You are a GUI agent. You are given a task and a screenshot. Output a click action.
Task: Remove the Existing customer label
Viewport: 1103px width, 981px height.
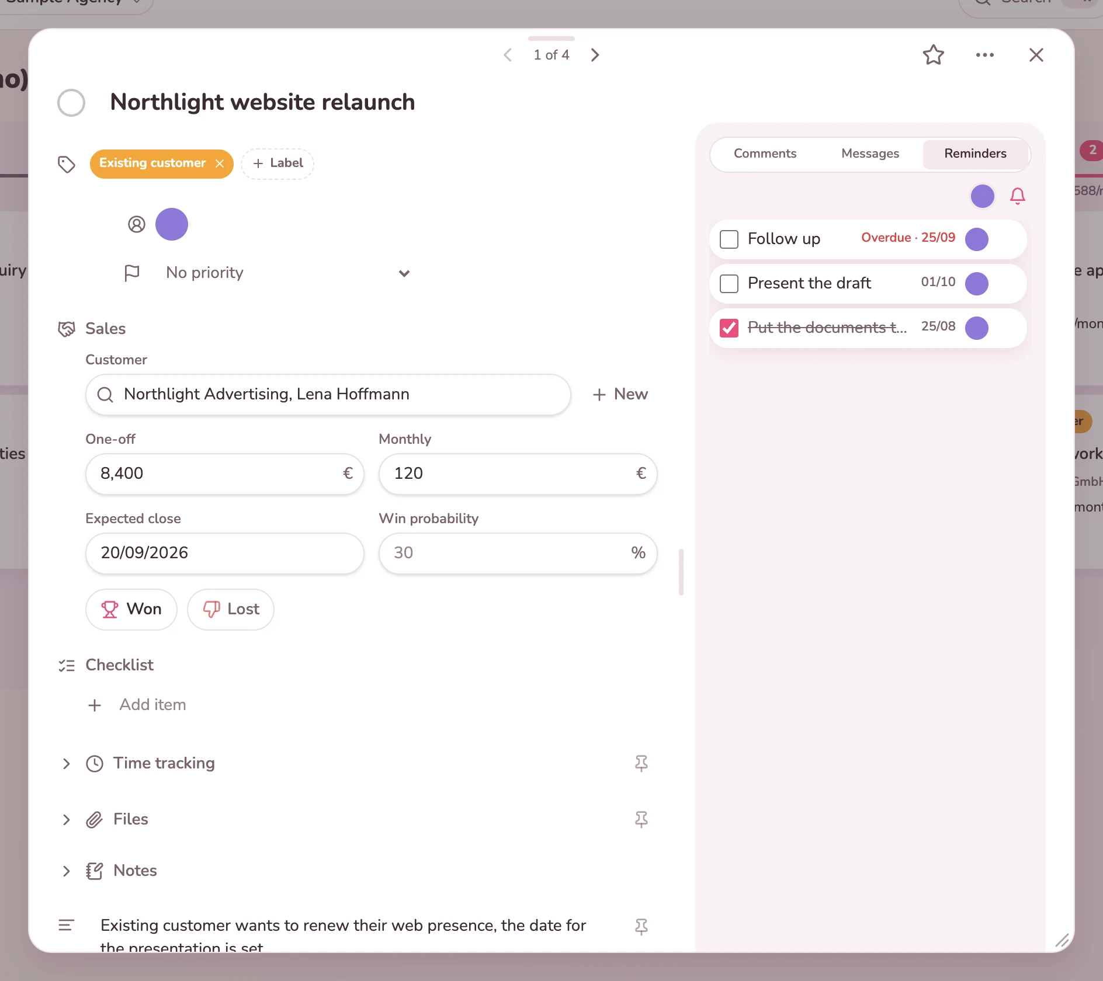click(220, 163)
